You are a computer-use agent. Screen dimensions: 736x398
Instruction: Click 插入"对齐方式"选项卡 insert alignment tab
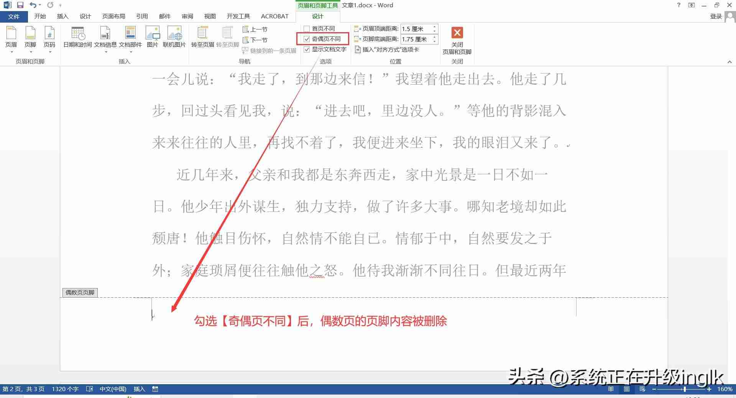pyautogui.click(x=387, y=49)
